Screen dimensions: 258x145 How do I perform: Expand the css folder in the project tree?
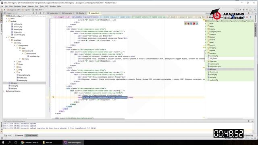pos(15,62)
